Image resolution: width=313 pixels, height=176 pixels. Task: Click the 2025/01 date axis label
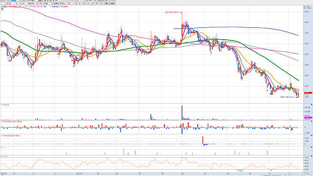(x=79, y=174)
